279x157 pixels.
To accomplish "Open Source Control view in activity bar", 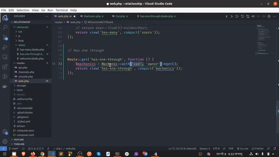I will coord(5,37).
